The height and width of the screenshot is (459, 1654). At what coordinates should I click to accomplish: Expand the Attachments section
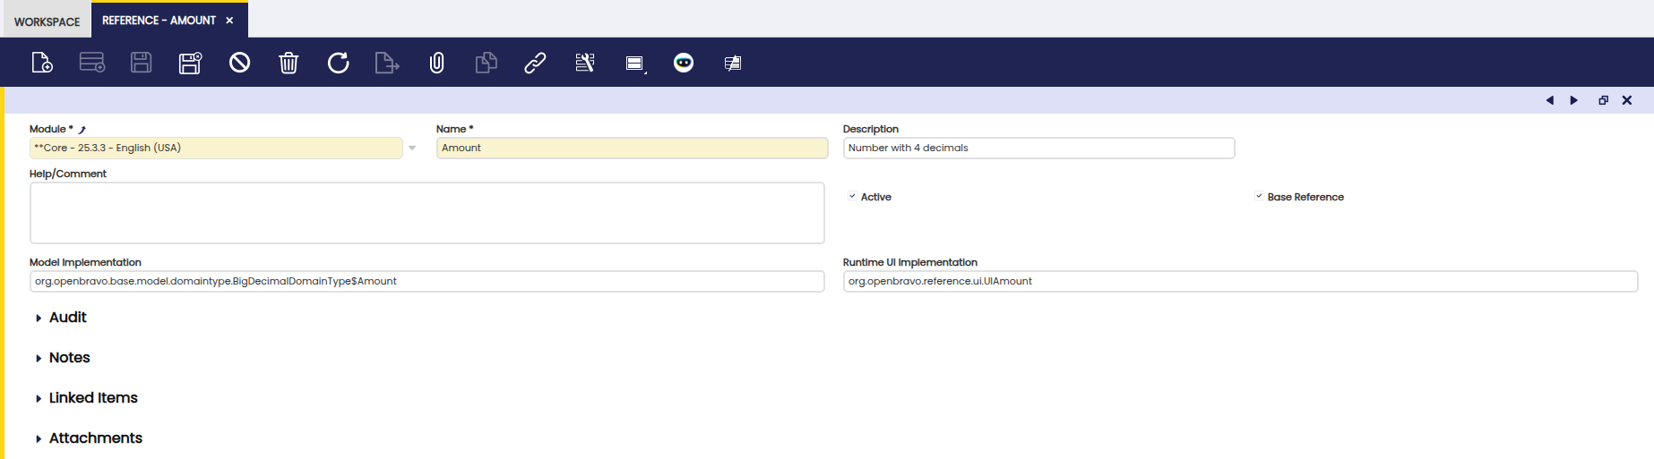pos(95,438)
